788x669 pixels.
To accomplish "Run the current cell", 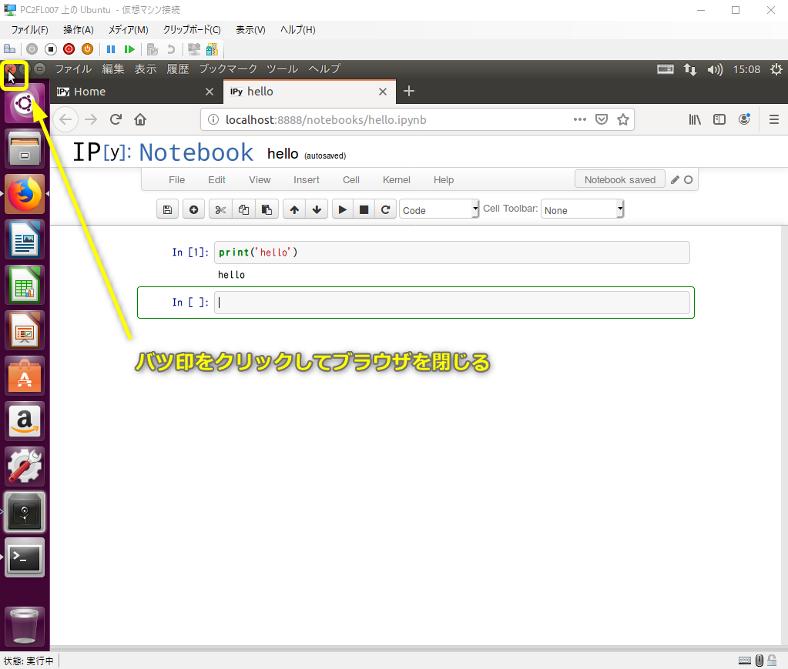I will (343, 209).
